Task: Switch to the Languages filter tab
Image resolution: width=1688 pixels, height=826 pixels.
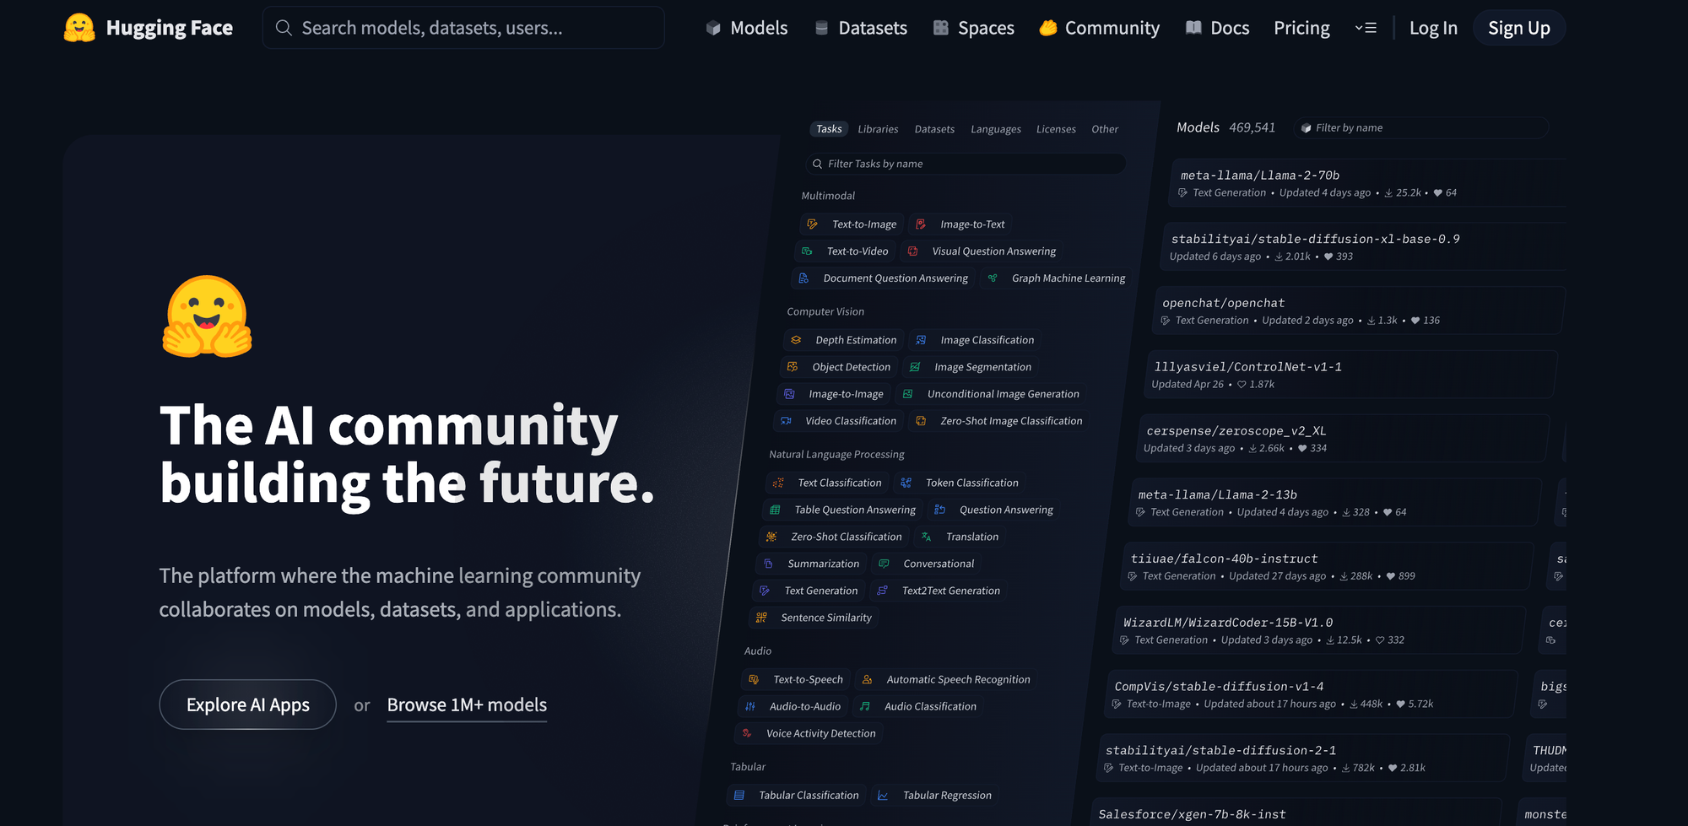Action: click(996, 129)
